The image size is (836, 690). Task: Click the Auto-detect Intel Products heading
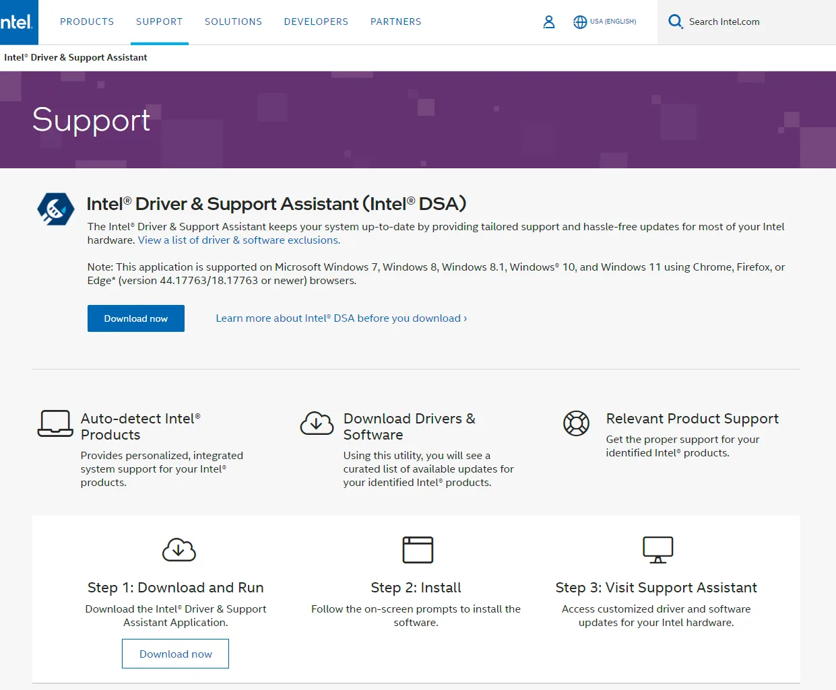point(141,427)
